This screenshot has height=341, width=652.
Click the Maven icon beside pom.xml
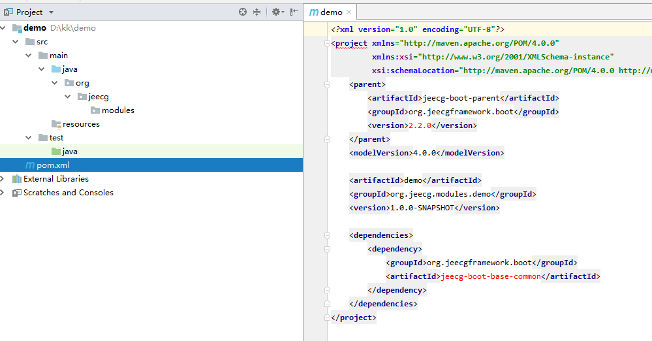[30, 165]
